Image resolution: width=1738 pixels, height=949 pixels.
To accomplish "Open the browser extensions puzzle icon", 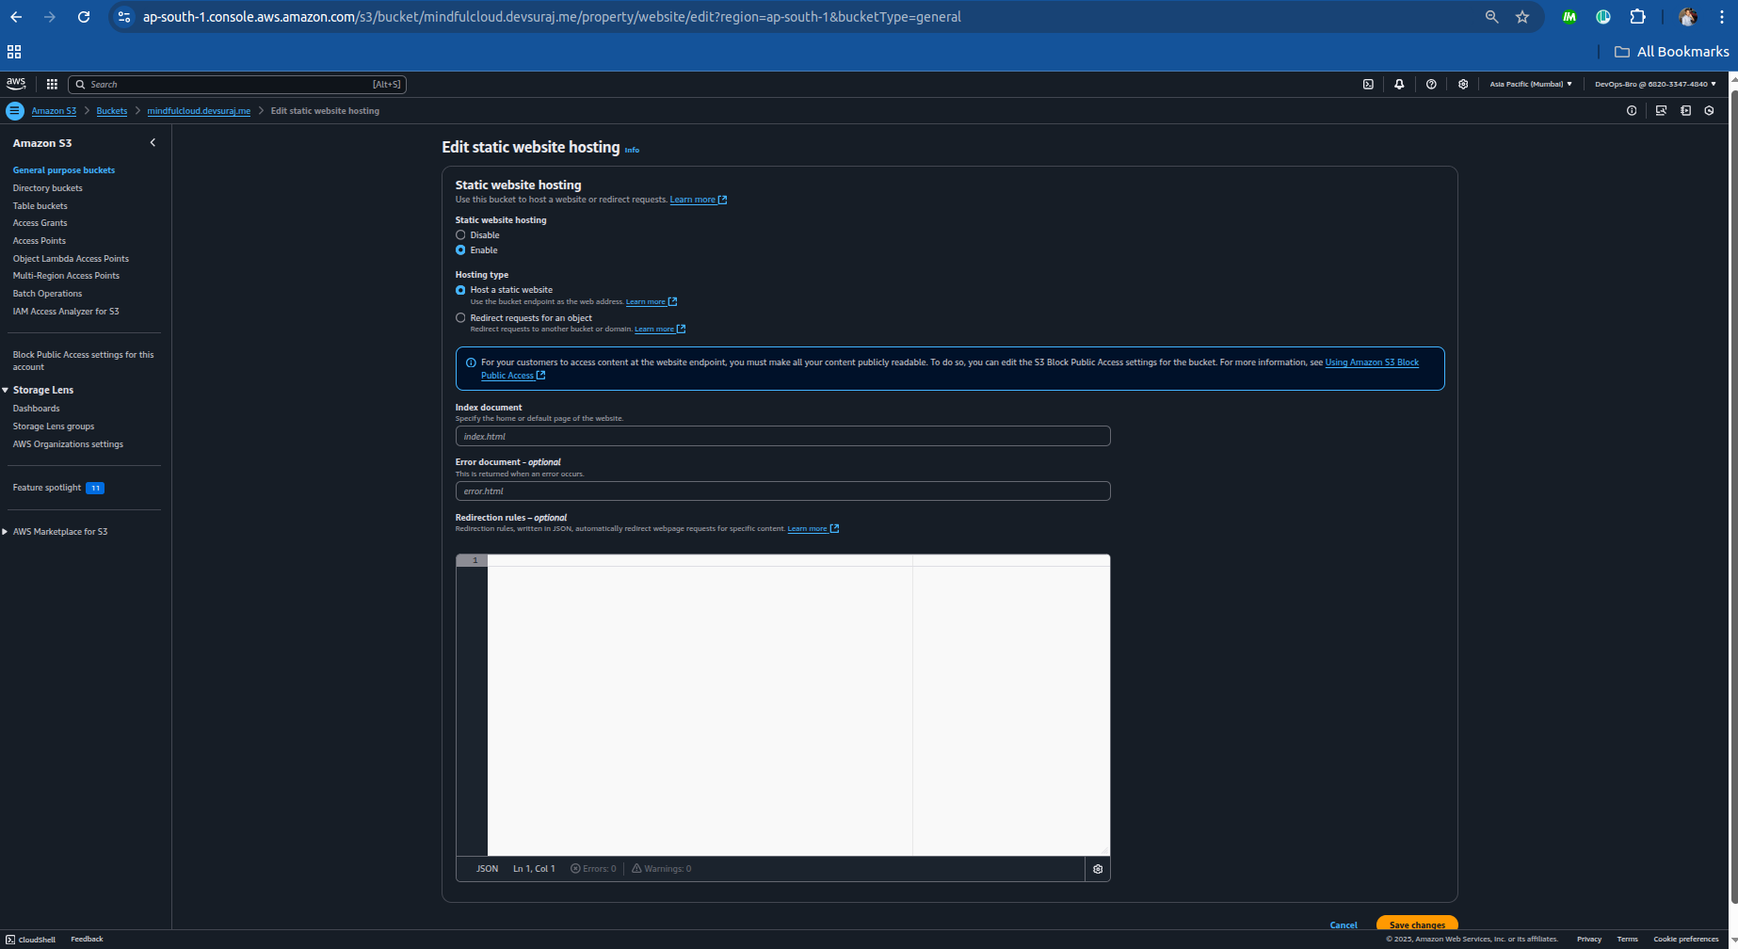I will click(x=1638, y=17).
